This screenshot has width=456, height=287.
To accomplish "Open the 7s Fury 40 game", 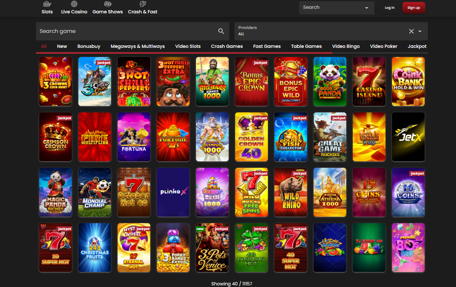I will tap(369, 248).
